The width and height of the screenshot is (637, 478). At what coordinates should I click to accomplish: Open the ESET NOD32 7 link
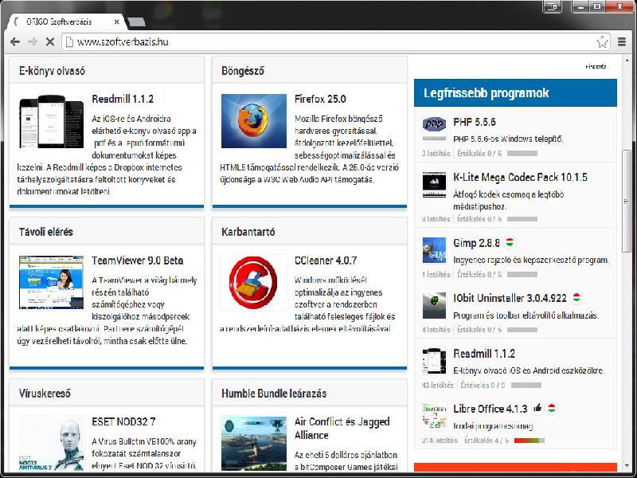(x=123, y=421)
